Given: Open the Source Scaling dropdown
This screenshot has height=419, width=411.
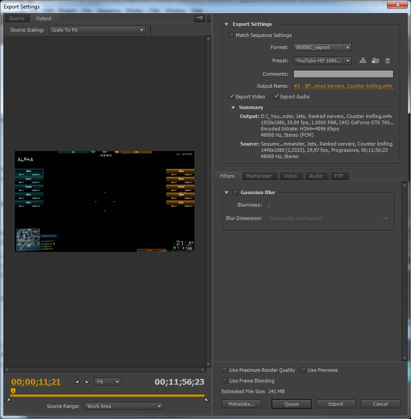Looking at the screenshot, I should point(97,30).
